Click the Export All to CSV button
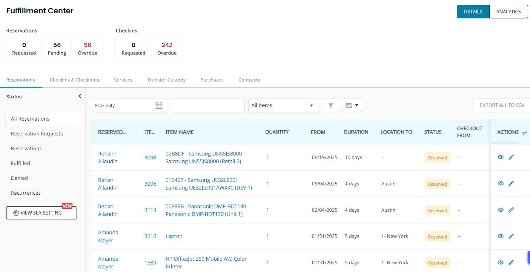This screenshot has width=530, height=272. pos(502,105)
